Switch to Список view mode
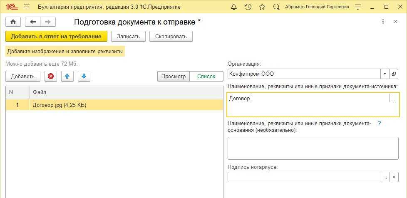 206,76
